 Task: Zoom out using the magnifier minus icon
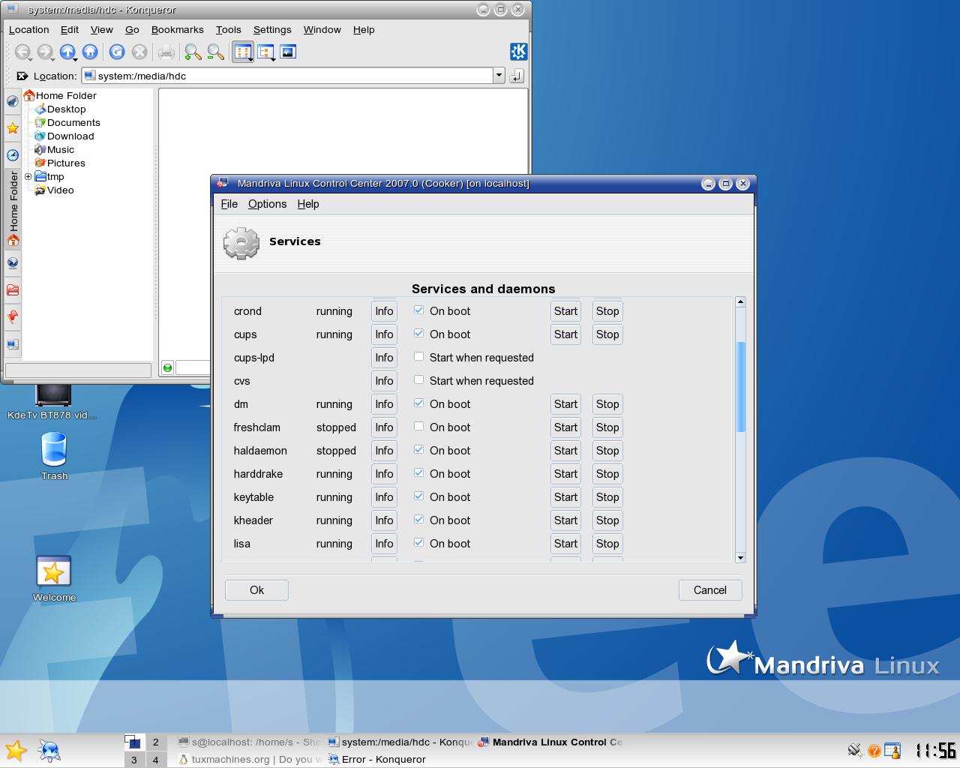[x=215, y=52]
